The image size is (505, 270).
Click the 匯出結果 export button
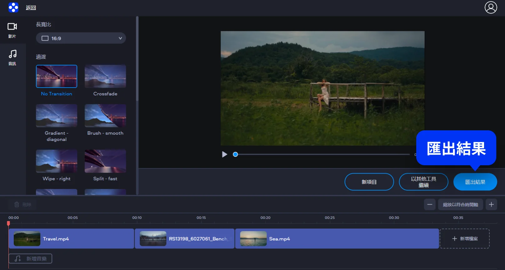pos(475,182)
